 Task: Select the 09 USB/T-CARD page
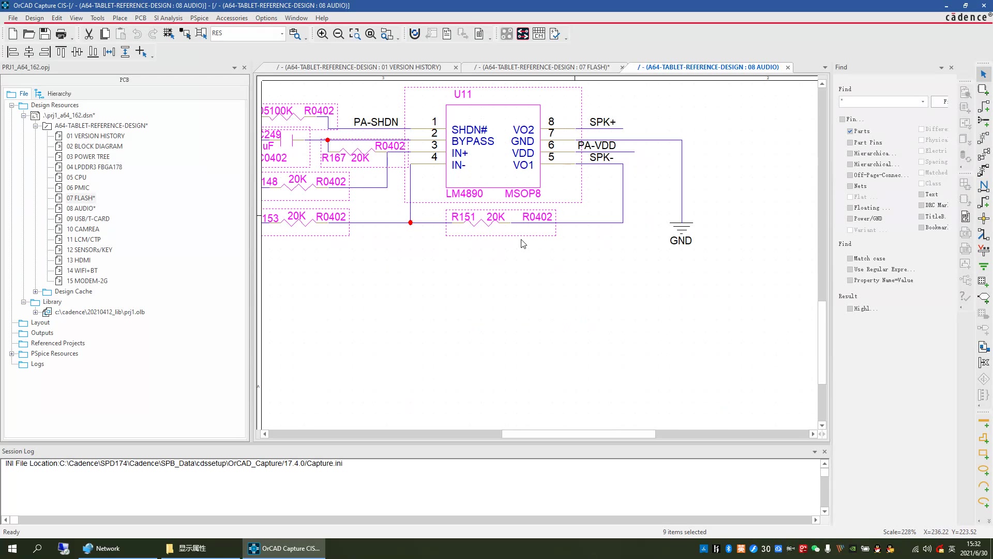(88, 219)
